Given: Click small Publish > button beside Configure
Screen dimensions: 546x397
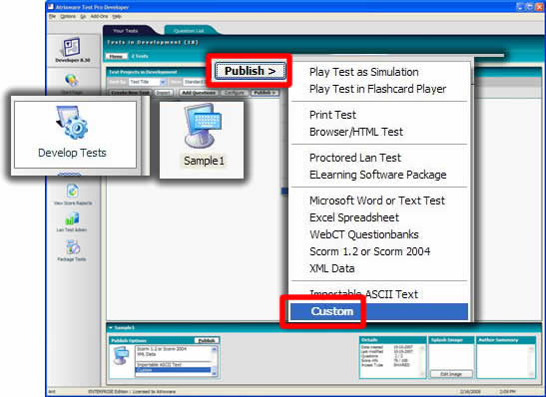Looking at the screenshot, I should tap(265, 93).
